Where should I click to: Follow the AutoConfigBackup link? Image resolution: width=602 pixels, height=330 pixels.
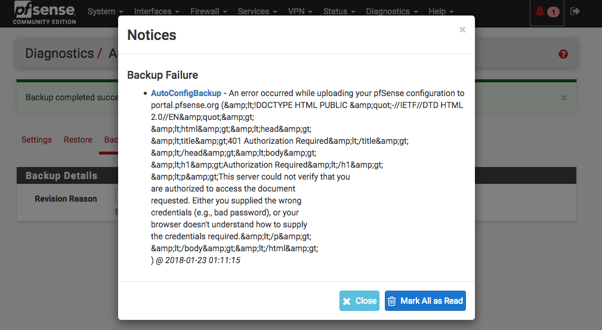point(186,94)
